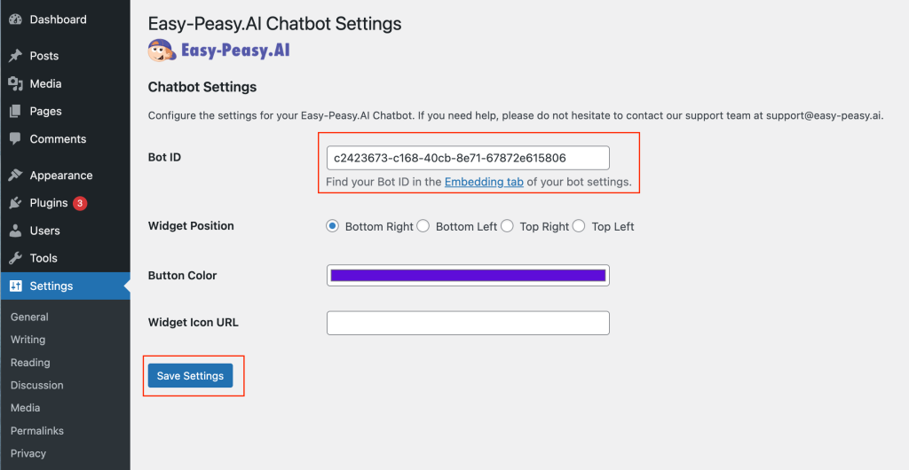The image size is (909, 470).
Task: Open the Discussion settings submenu
Action: pos(37,385)
